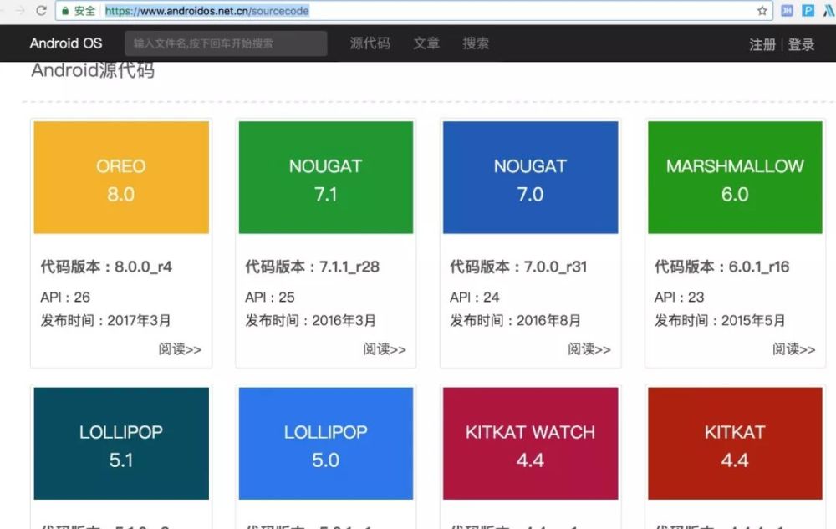Image resolution: width=836 pixels, height=529 pixels.
Task: Open the JH browser extension icon
Action: pyautogui.click(x=787, y=10)
